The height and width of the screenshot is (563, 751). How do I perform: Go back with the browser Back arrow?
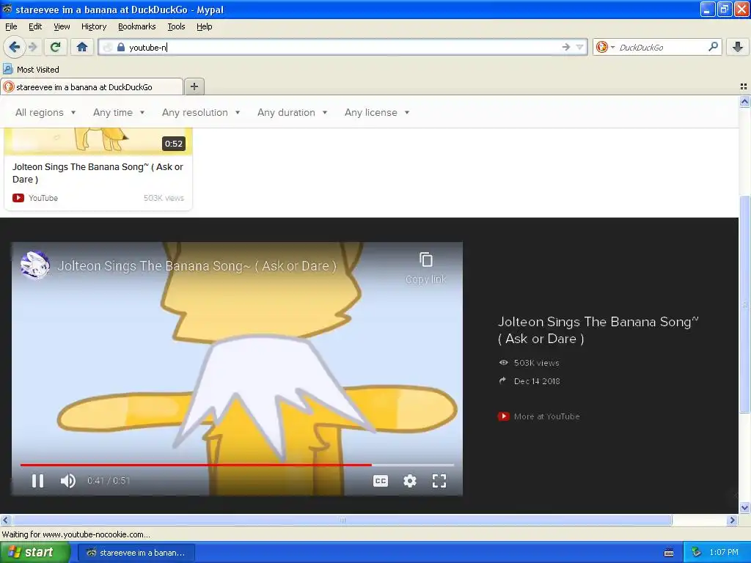point(14,47)
